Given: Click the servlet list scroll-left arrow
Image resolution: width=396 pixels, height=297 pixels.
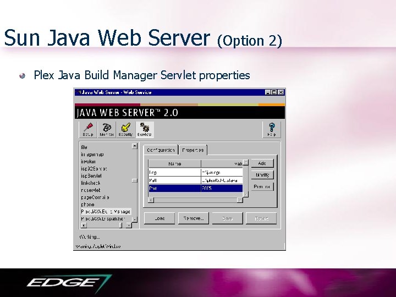Looking at the screenshot, I should point(84,226).
